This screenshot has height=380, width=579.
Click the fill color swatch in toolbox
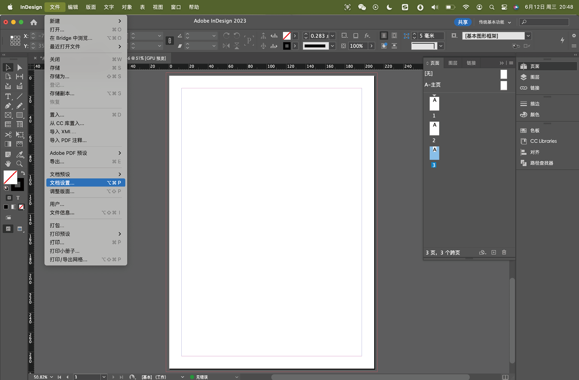coord(10,177)
